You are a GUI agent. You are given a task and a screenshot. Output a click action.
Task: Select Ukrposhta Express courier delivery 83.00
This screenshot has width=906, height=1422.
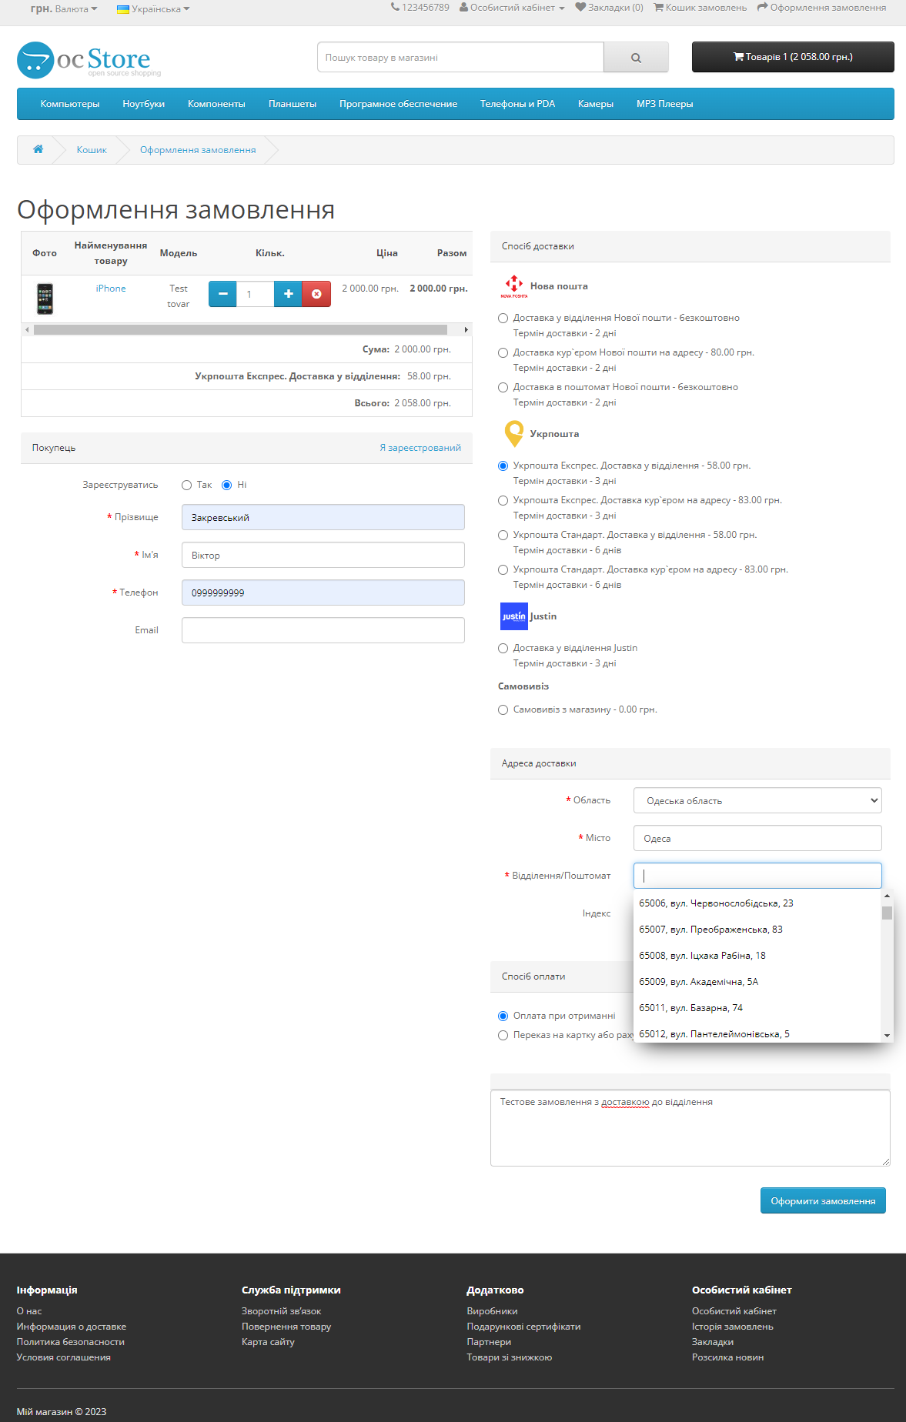coord(503,500)
